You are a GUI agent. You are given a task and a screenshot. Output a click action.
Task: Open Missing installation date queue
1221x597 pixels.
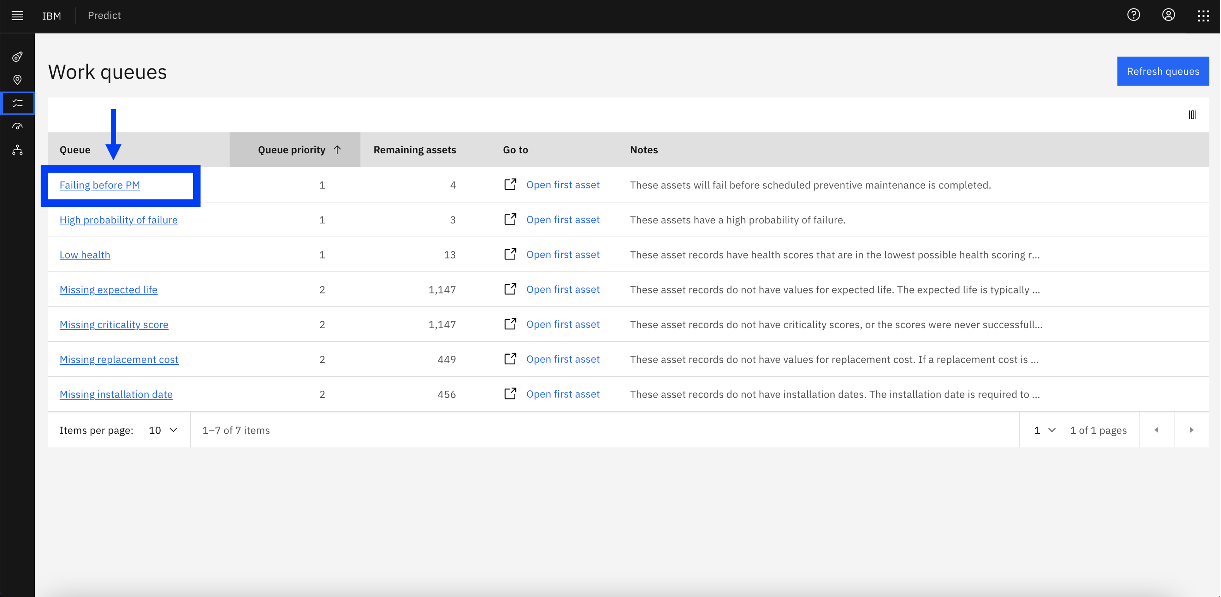point(117,394)
